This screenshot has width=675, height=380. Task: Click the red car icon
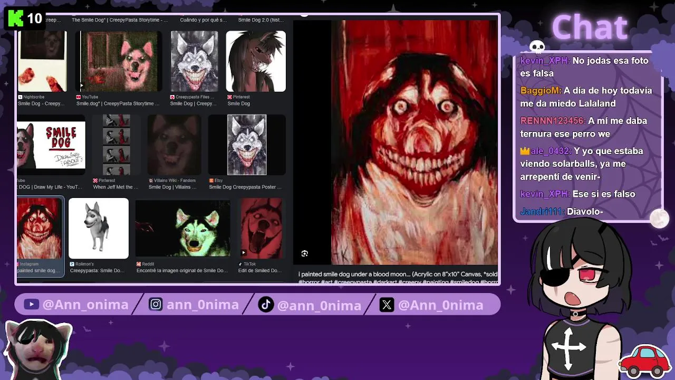pyautogui.click(x=645, y=360)
